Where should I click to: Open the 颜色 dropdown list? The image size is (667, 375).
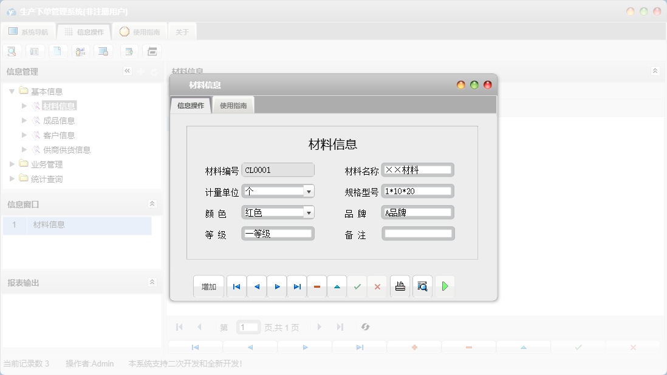(x=310, y=212)
